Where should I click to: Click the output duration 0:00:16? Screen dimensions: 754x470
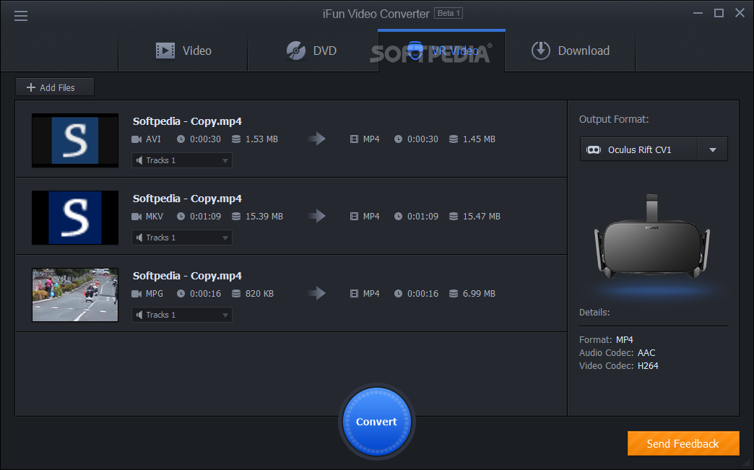point(422,294)
